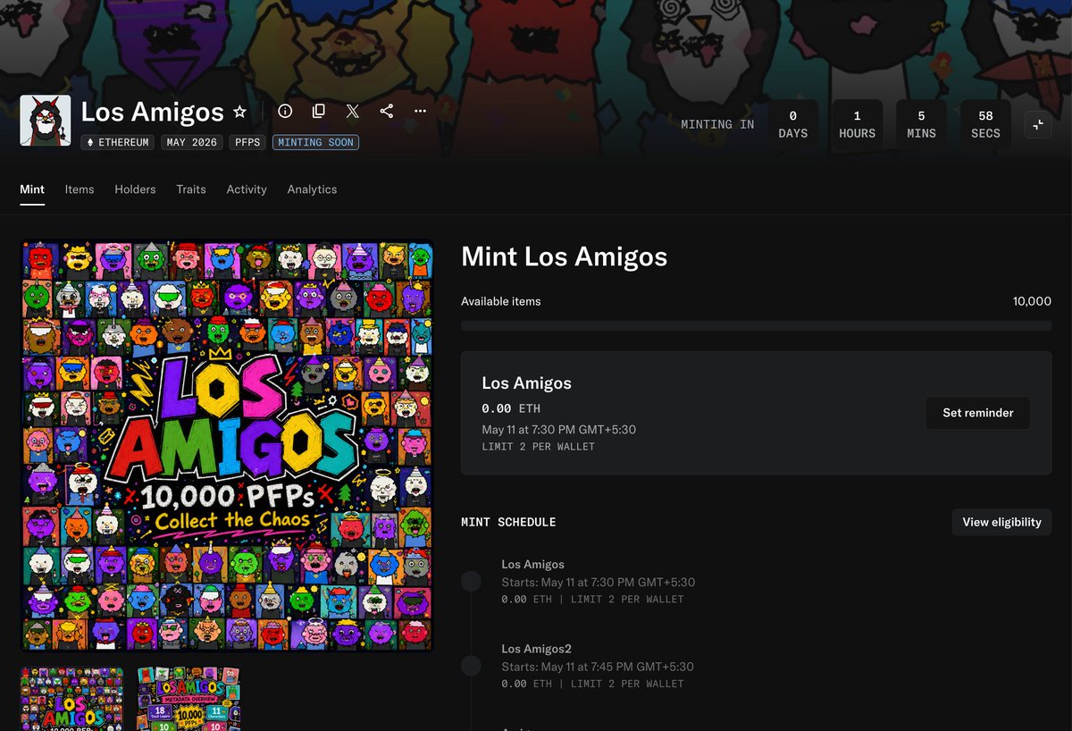1072x731 pixels.
Task: Click the available items progress bar
Action: coord(756,326)
